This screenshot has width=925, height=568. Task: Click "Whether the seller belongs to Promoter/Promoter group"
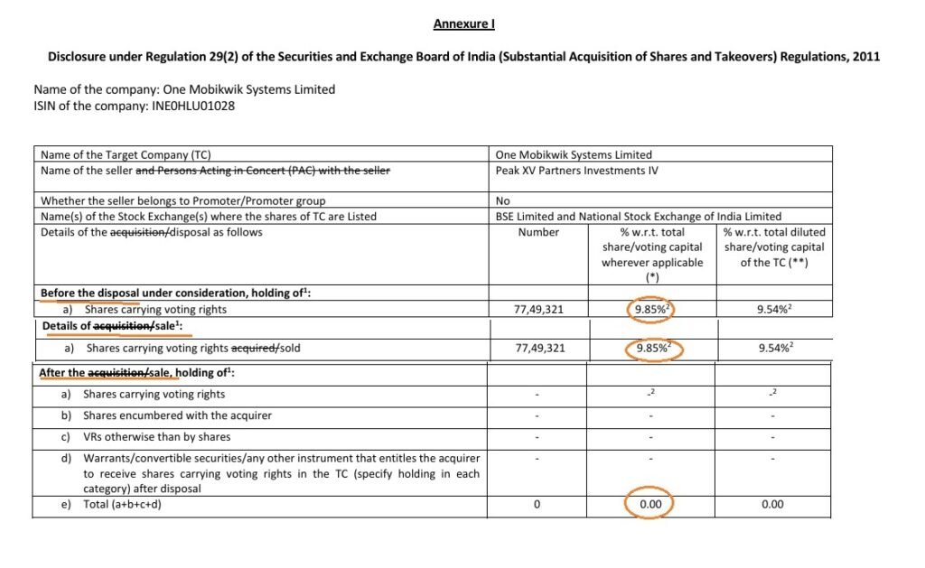pyautogui.click(x=182, y=200)
